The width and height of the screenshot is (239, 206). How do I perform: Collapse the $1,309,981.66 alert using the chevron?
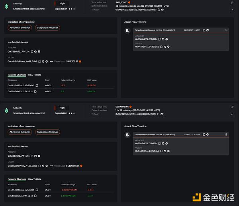[x=232, y=114]
